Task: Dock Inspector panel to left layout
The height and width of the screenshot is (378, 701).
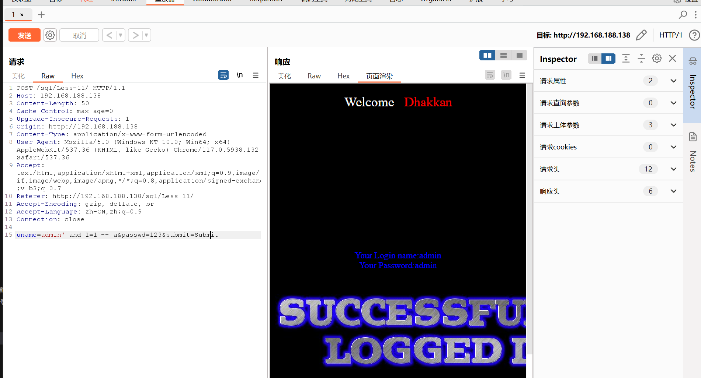Action: coord(594,58)
